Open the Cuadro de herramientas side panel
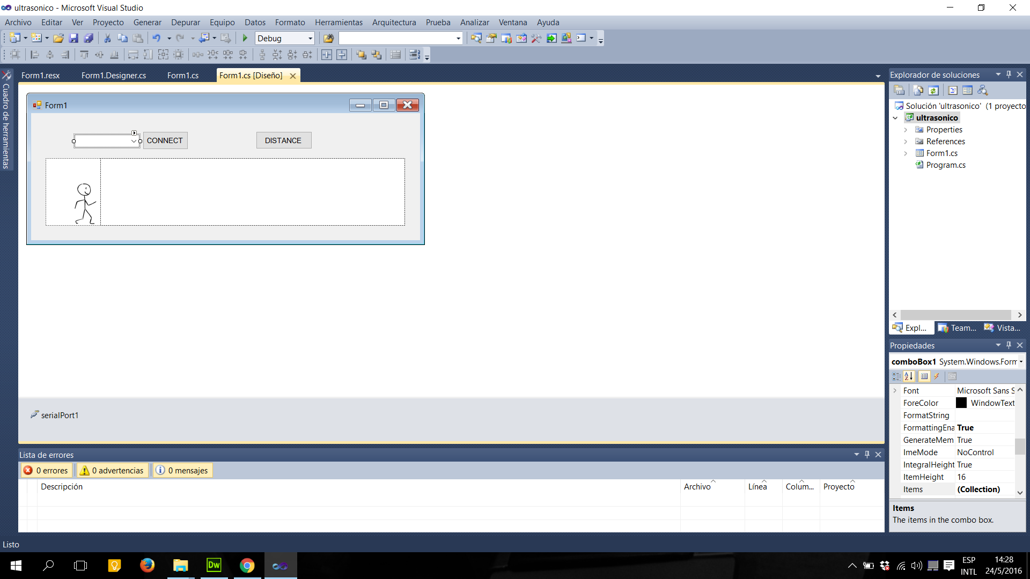This screenshot has height=579, width=1030. click(6, 120)
